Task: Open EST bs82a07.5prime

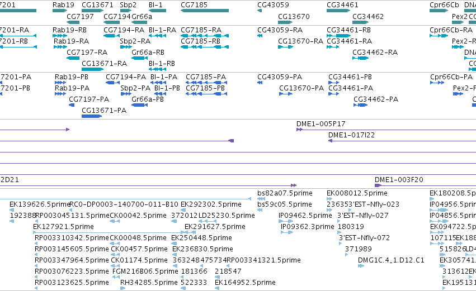Action: pyautogui.click(x=285, y=193)
